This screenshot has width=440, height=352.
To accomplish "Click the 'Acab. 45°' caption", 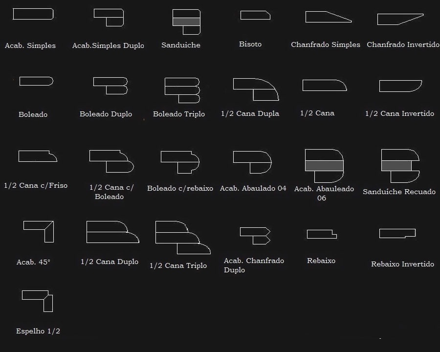I will point(33,262).
